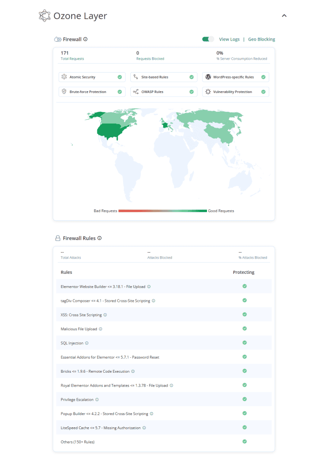The image size is (326, 462).
Task: Click the Requests Blocked label
Action: pyautogui.click(x=150, y=59)
